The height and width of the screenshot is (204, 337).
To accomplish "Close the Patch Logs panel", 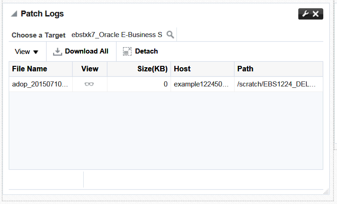I will [316, 14].
